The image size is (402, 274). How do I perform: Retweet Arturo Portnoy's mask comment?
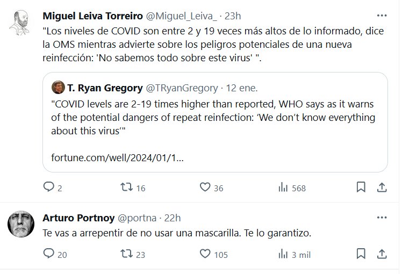click(126, 254)
